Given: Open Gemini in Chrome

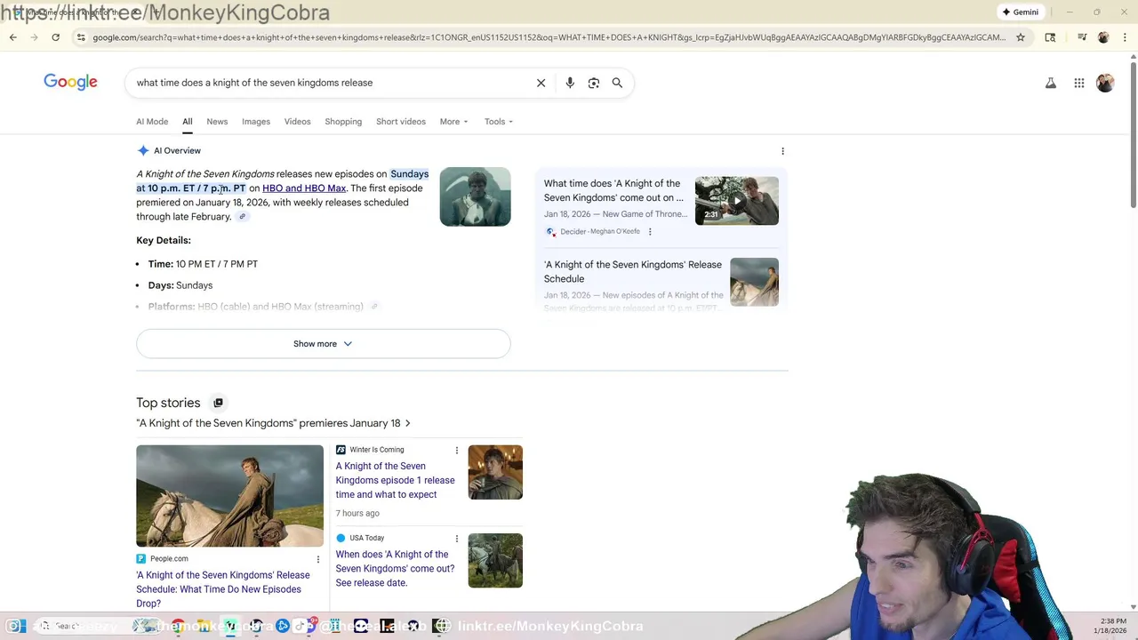Looking at the screenshot, I should (x=1020, y=12).
